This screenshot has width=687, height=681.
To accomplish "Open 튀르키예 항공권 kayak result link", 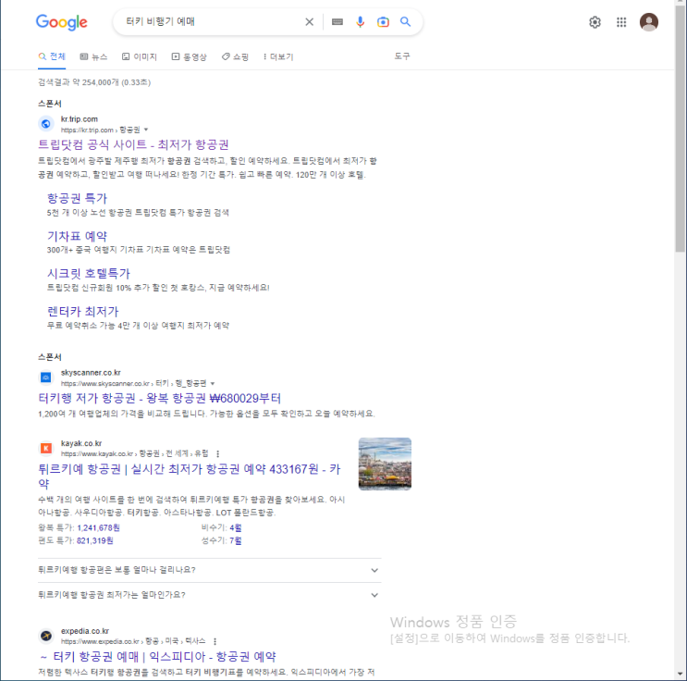I will click(190, 477).
